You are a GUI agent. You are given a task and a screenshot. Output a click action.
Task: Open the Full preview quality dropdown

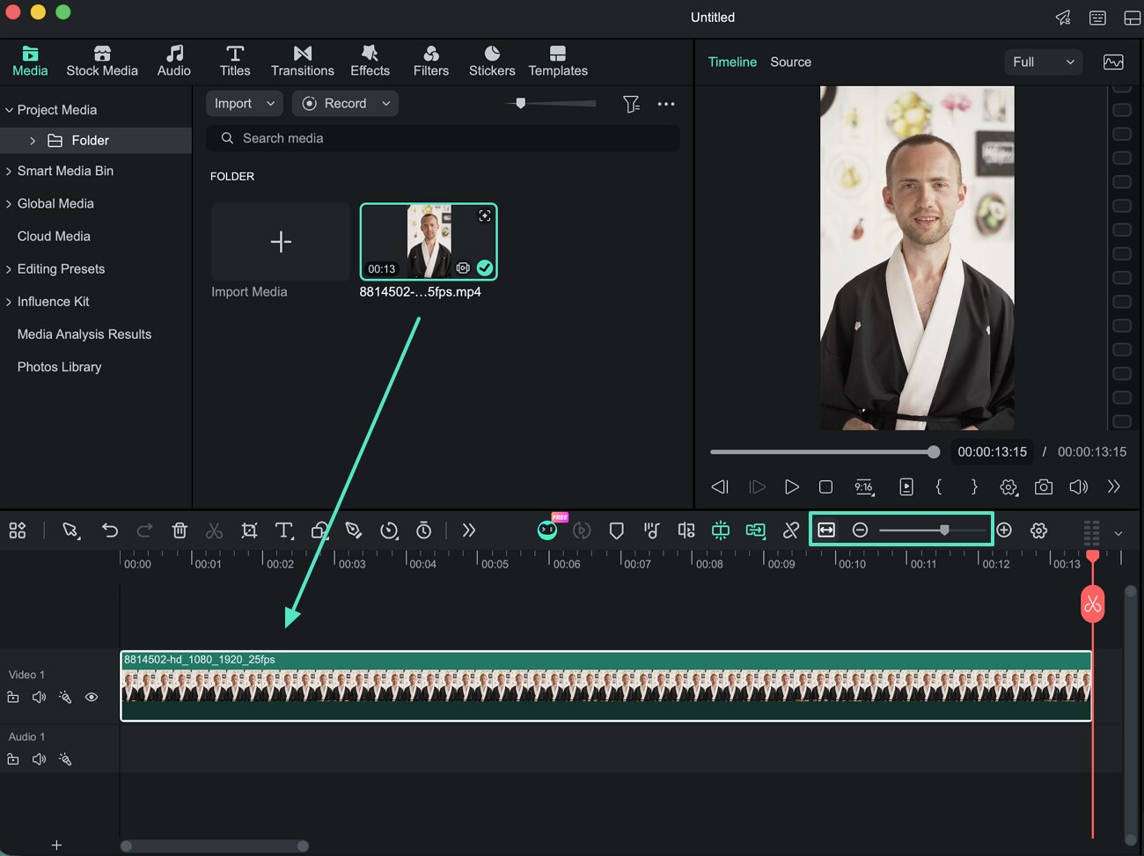[x=1043, y=62]
